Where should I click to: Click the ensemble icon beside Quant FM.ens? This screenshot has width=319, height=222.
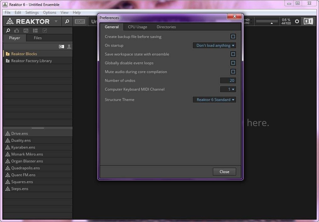[x=8, y=175]
